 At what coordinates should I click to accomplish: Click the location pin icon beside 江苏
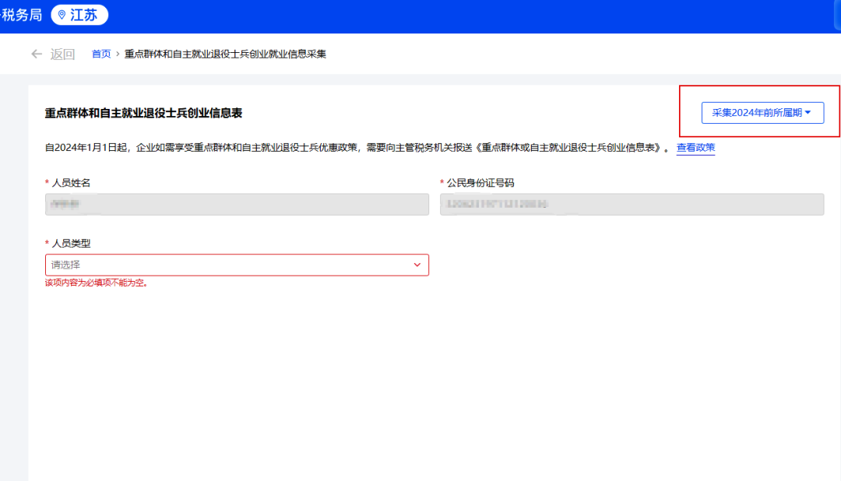coord(62,15)
